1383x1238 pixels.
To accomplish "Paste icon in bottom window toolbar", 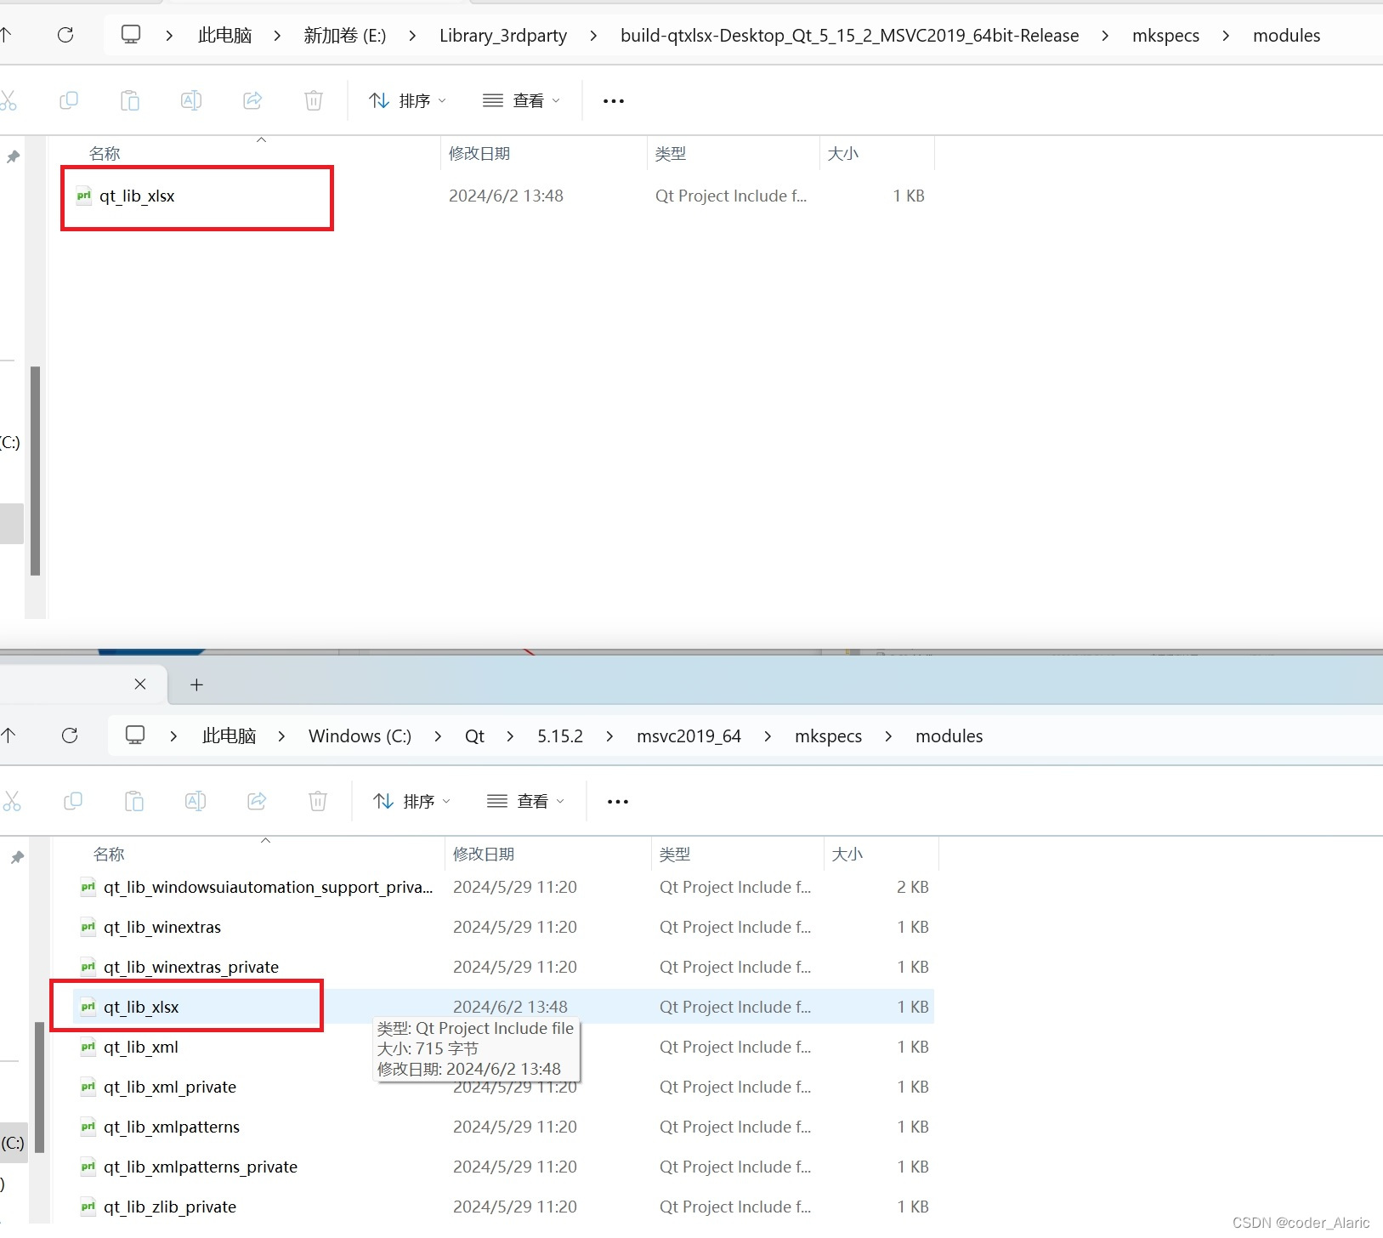I will point(134,801).
